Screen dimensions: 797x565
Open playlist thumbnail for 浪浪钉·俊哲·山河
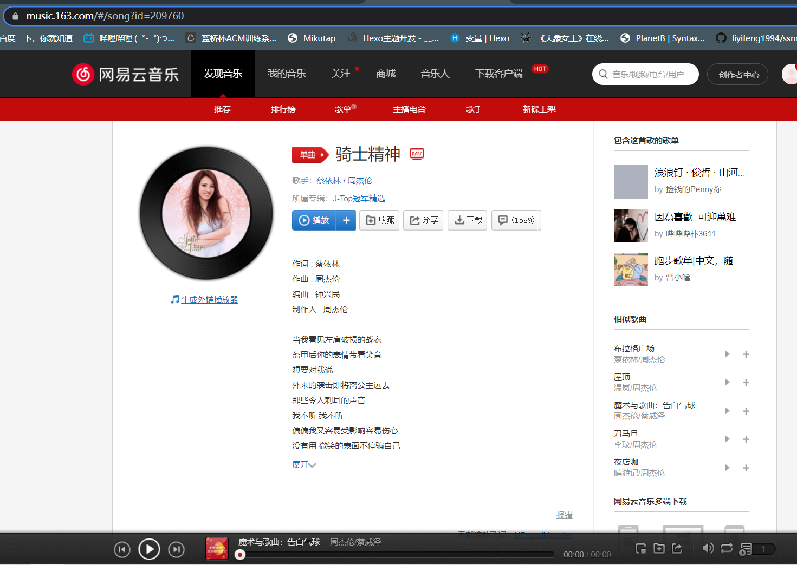pyautogui.click(x=631, y=182)
